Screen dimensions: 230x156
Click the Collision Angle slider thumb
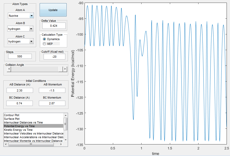[61, 69]
